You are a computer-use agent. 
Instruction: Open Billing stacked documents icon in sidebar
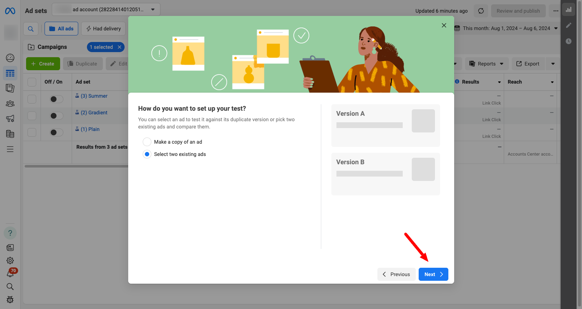coord(10,134)
